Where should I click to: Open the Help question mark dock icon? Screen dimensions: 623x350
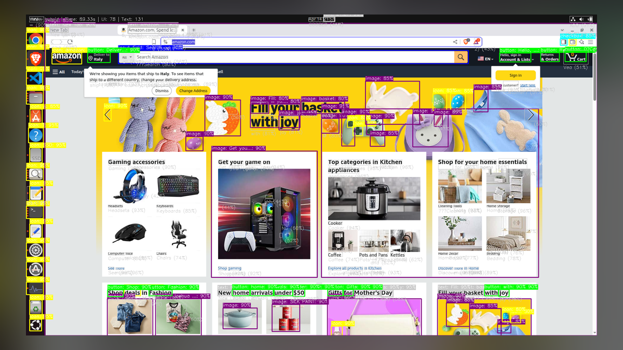pos(35,135)
